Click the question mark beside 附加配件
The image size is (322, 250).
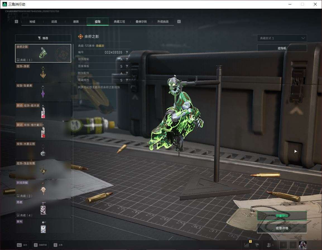127,73
